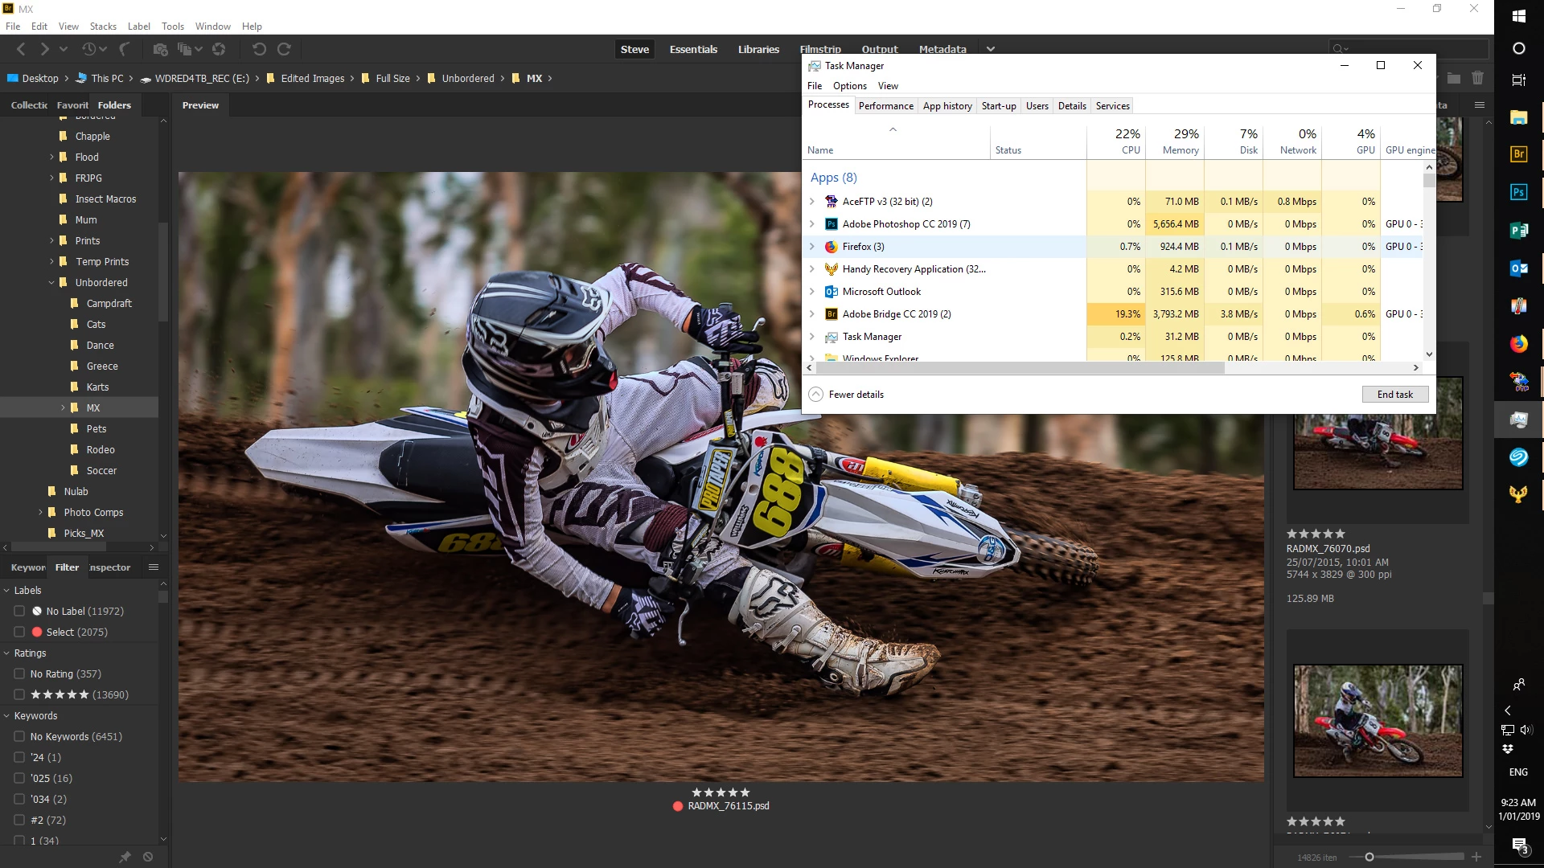This screenshot has width=1544, height=868.
Task: Click the thumbnail size slider handle
Action: click(x=1369, y=858)
